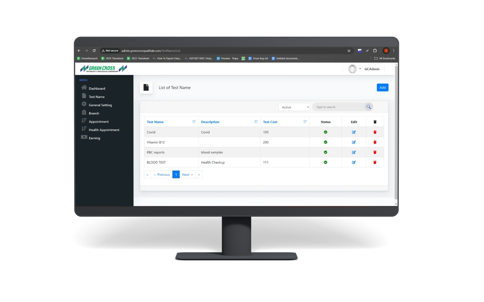Open Appointment in the sidebar menu
This screenshot has width=484, height=302.
tap(99, 122)
